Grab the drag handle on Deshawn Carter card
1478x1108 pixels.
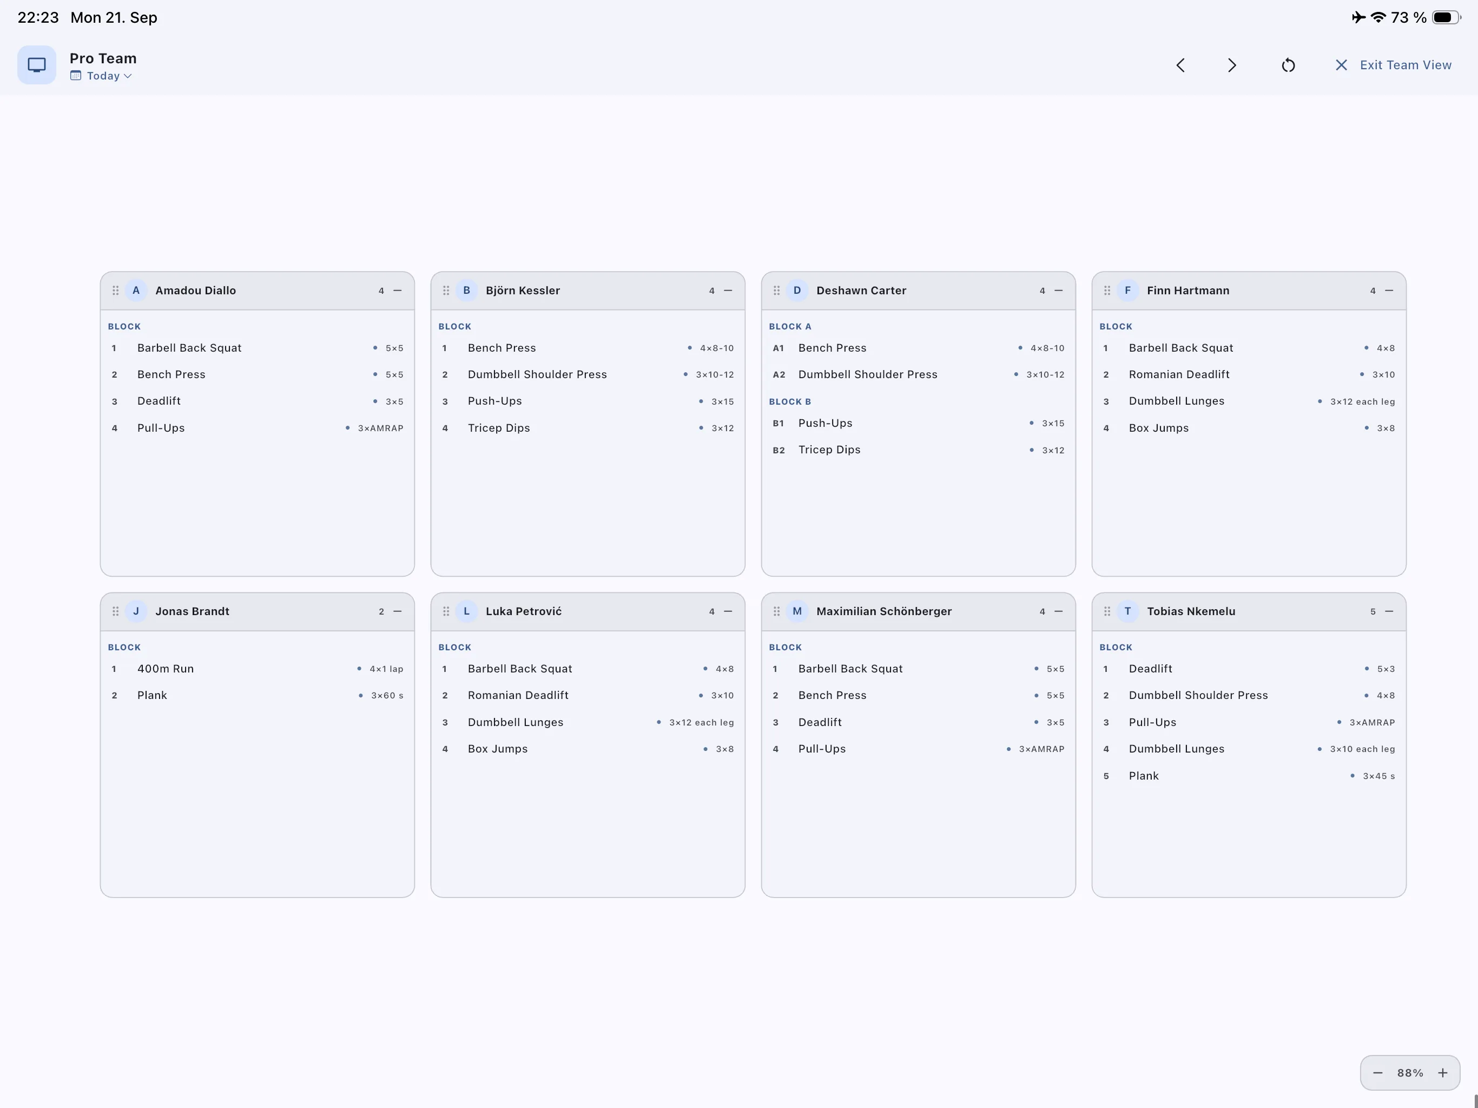coord(776,291)
